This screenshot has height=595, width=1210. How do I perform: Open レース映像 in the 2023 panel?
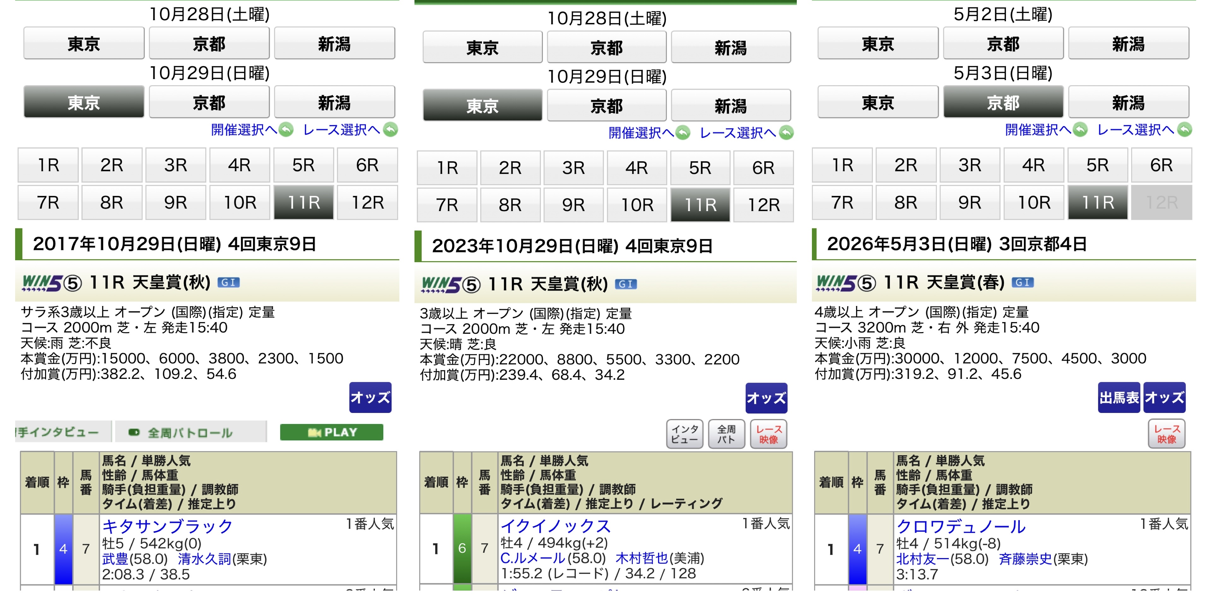(x=768, y=434)
